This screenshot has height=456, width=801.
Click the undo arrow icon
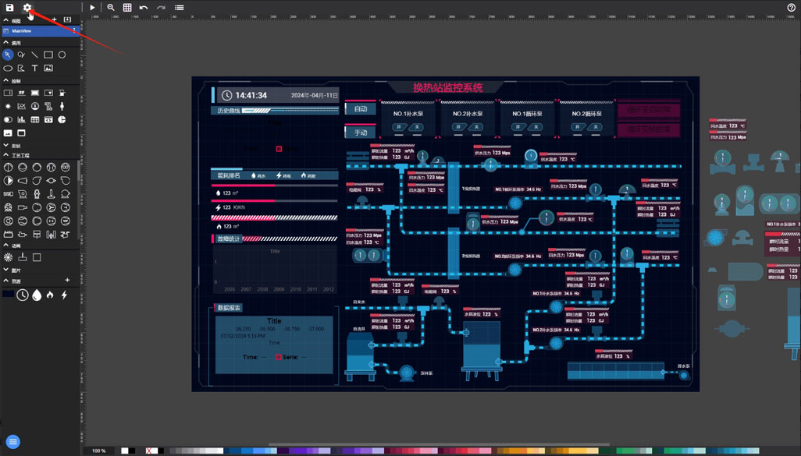click(x=144, y=8)
